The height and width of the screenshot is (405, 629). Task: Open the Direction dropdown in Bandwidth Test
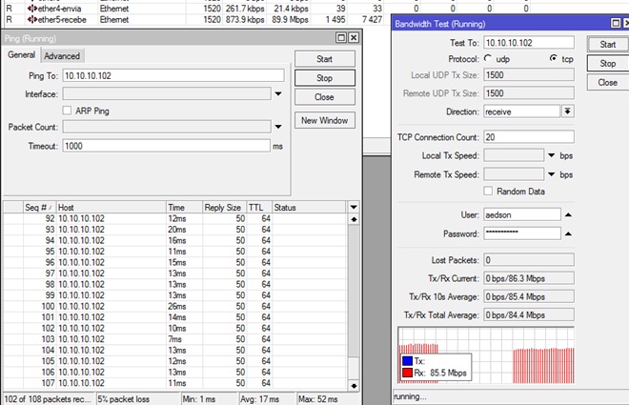click(567, 111)
